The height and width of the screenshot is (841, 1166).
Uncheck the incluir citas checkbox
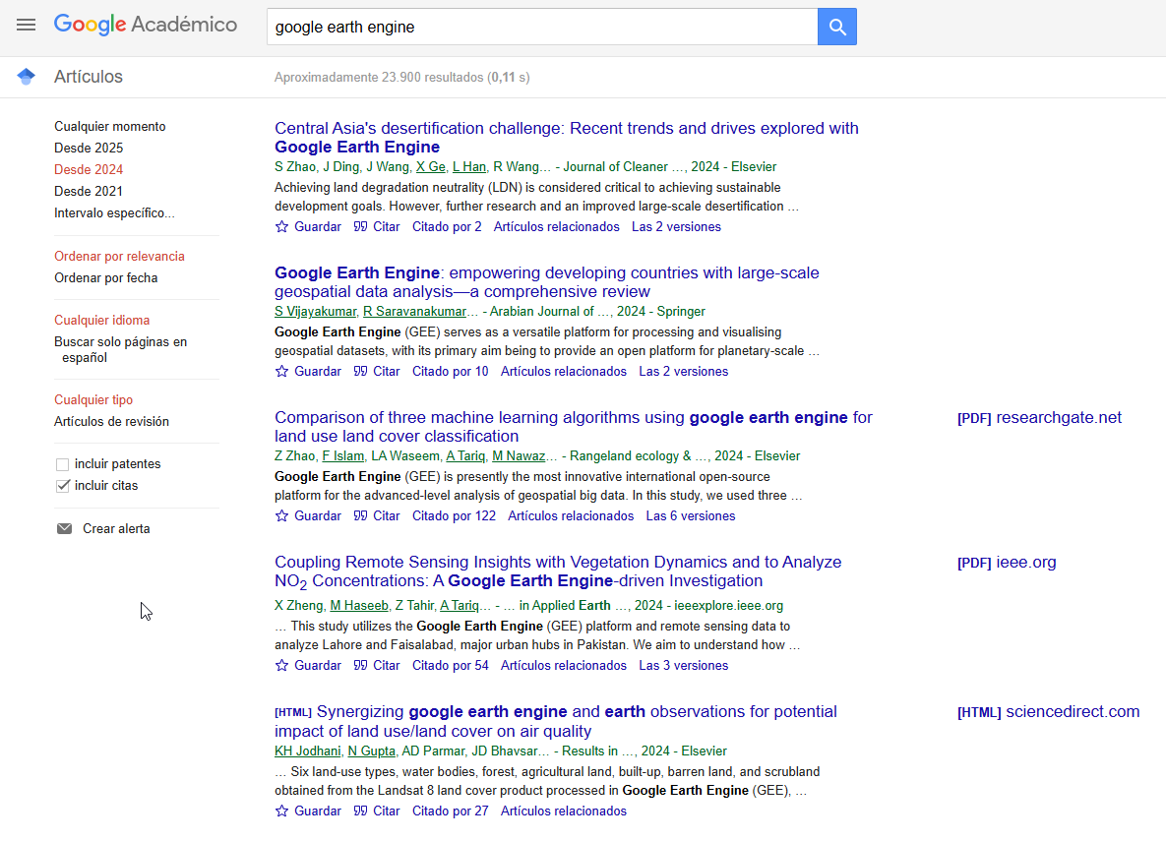[62, 486]
